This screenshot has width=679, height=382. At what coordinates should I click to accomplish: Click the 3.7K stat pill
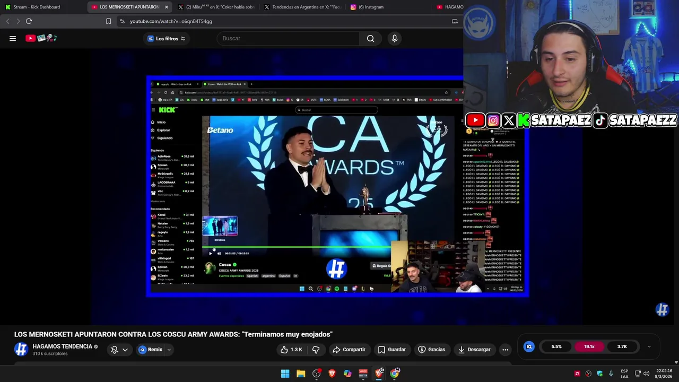622,346
